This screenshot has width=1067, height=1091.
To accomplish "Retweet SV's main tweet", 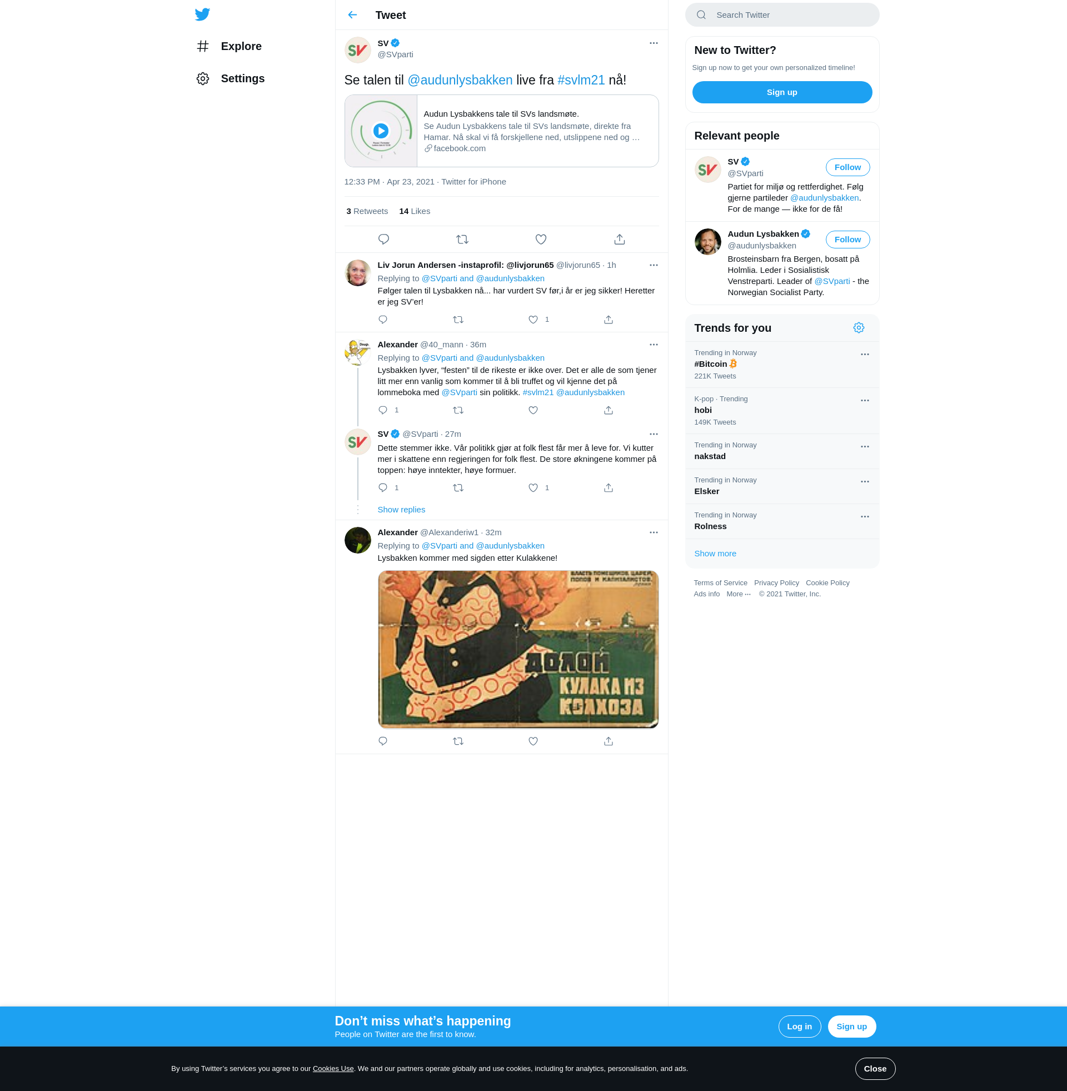I will point(462,240).
